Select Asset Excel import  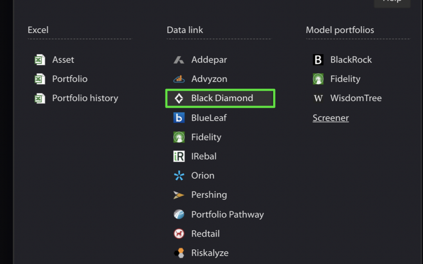(63, 59)
